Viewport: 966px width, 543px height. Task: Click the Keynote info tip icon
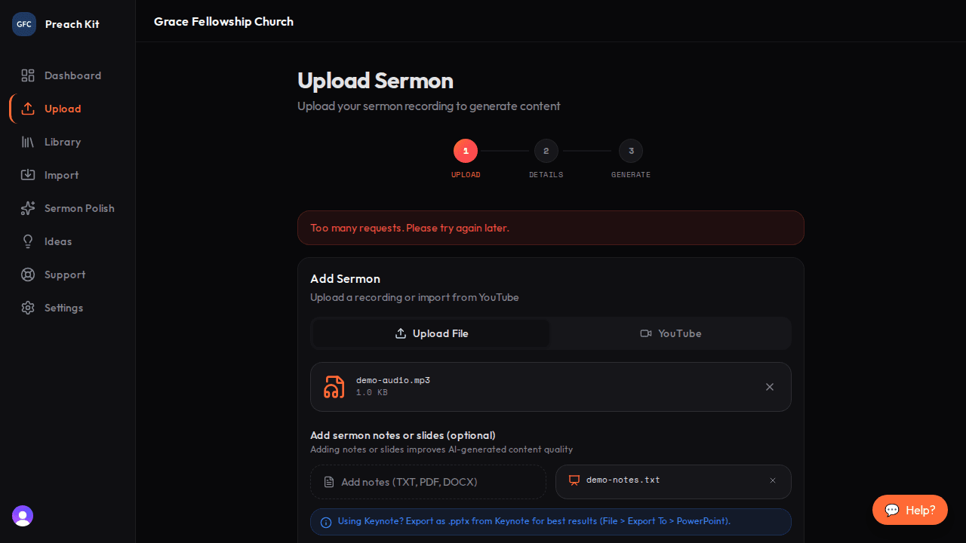click(326, 522)
